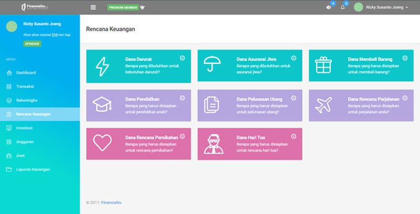Click the documents Dana Pelunasan Utang icon

[213, 104]
